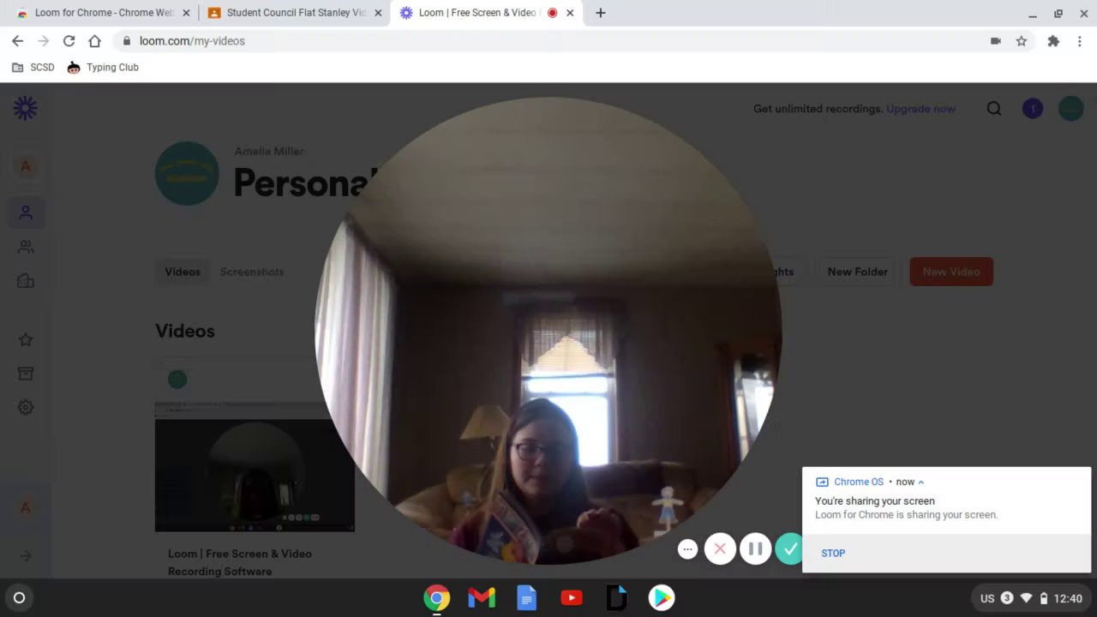Open the Chrome three-dot menu

tap(1080, 41)
